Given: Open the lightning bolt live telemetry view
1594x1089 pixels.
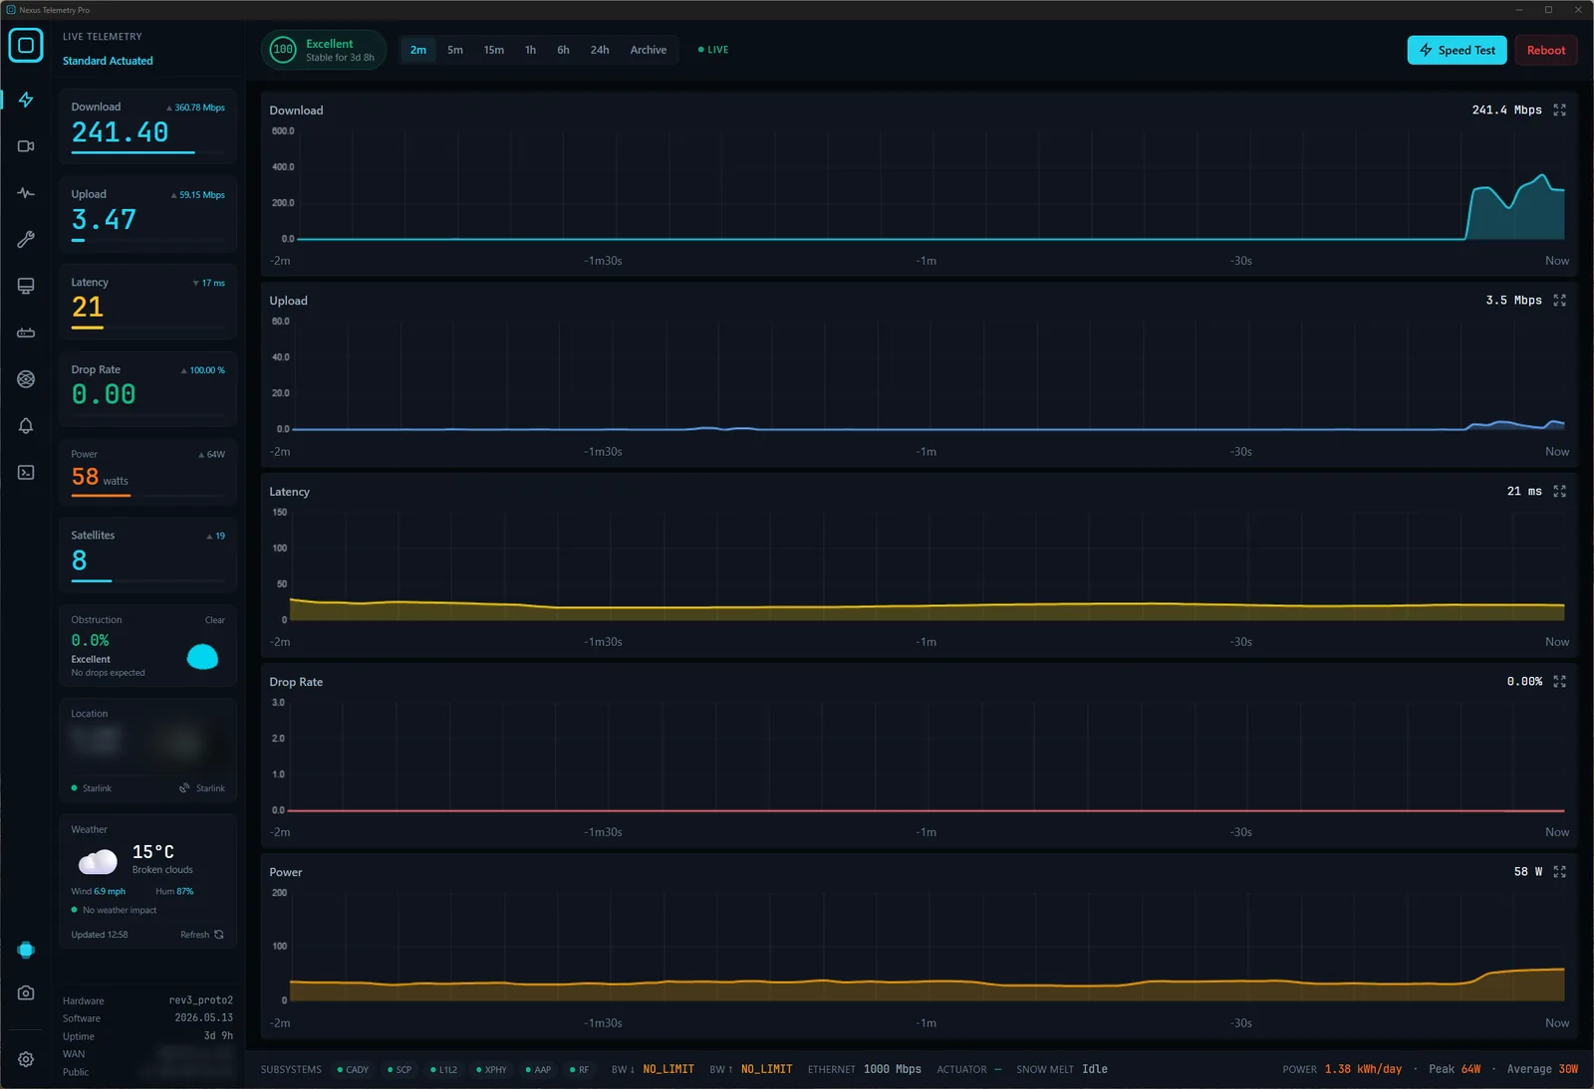Looking at the screenshot, I should click(26, 100).
